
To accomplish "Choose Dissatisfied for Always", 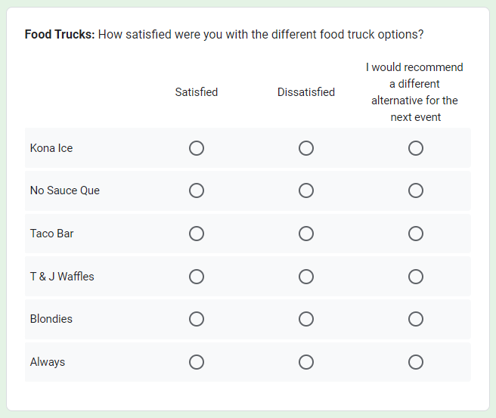I will pos(306,362).
